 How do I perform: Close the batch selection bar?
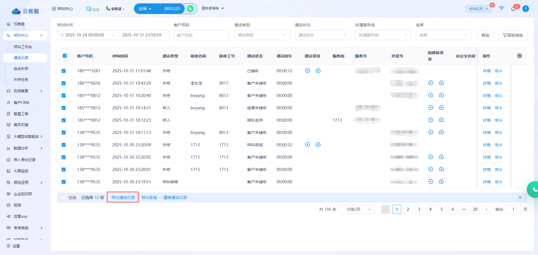click(520, 198)
